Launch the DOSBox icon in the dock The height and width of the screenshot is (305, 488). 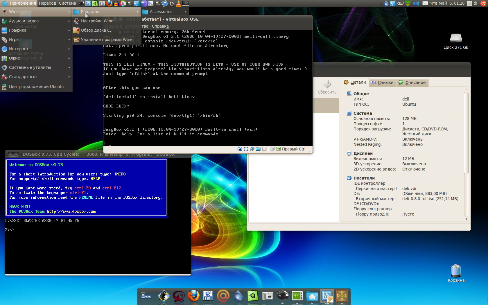coord(342,296)
